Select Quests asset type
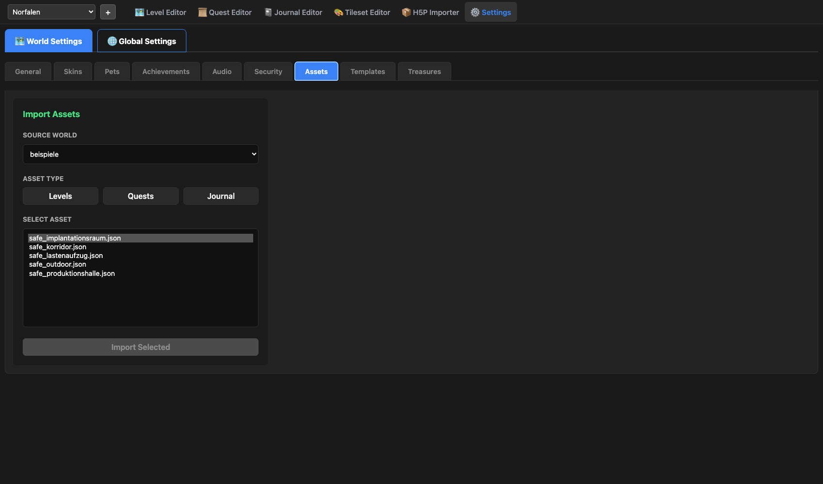This screenshot has width=823, height=484. (140, 196)
